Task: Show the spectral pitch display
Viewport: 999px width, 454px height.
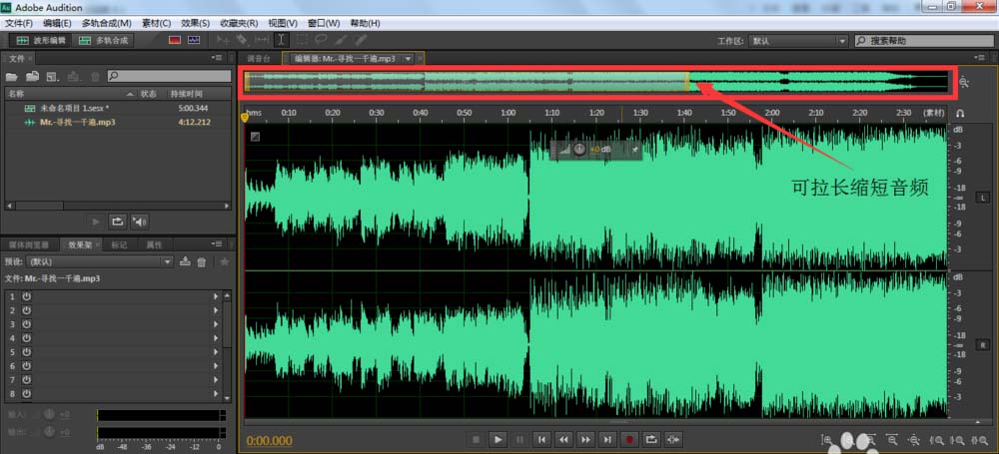Action: point(194,40)
